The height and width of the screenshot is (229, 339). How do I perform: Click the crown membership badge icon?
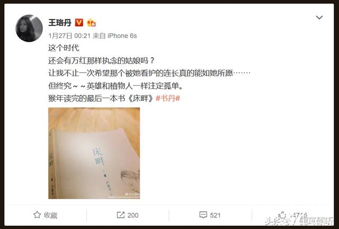point(91,22)
